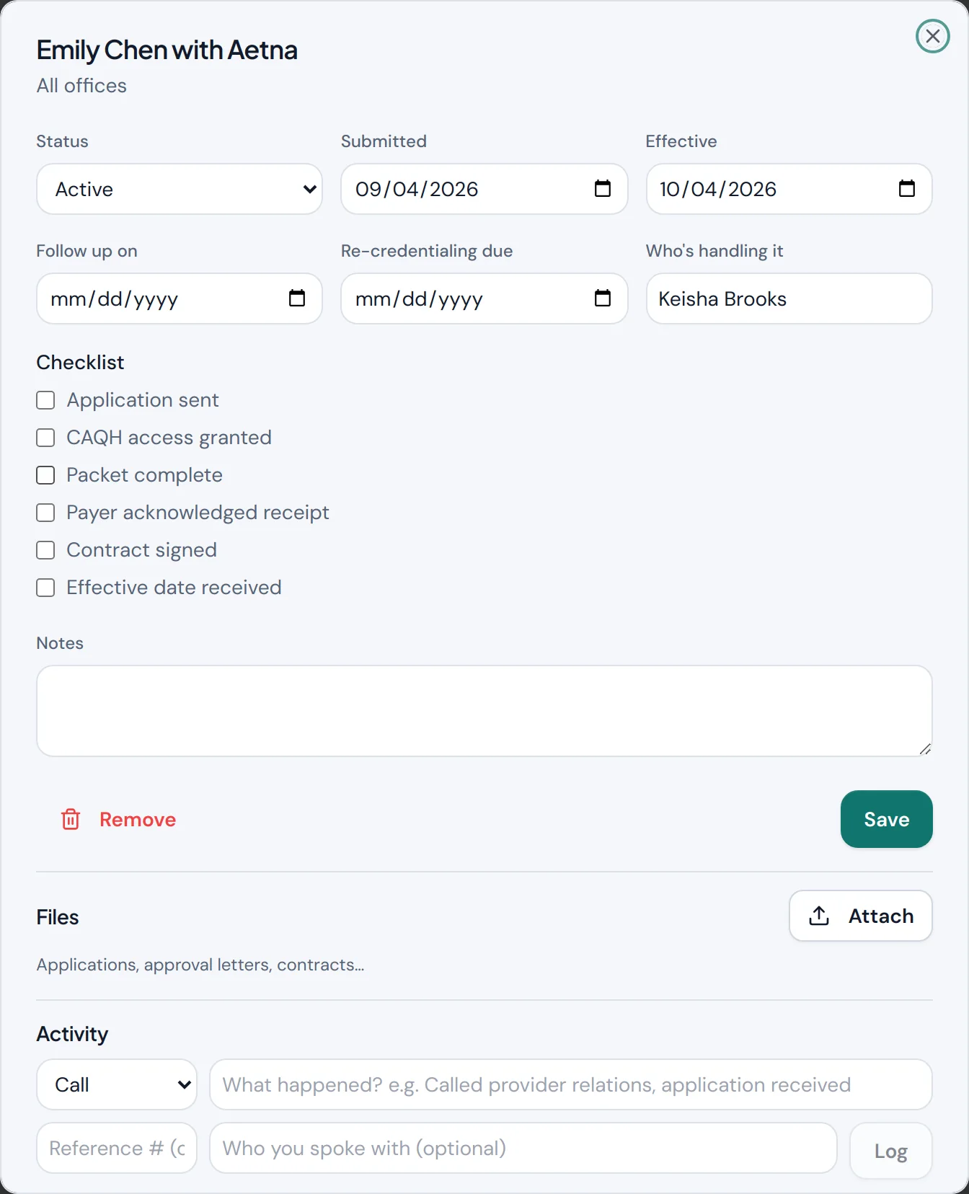This screenshot has height=1194, width=969.
Task: Open the Status dropdown showing Active
Action: click(x=180, y=189)
